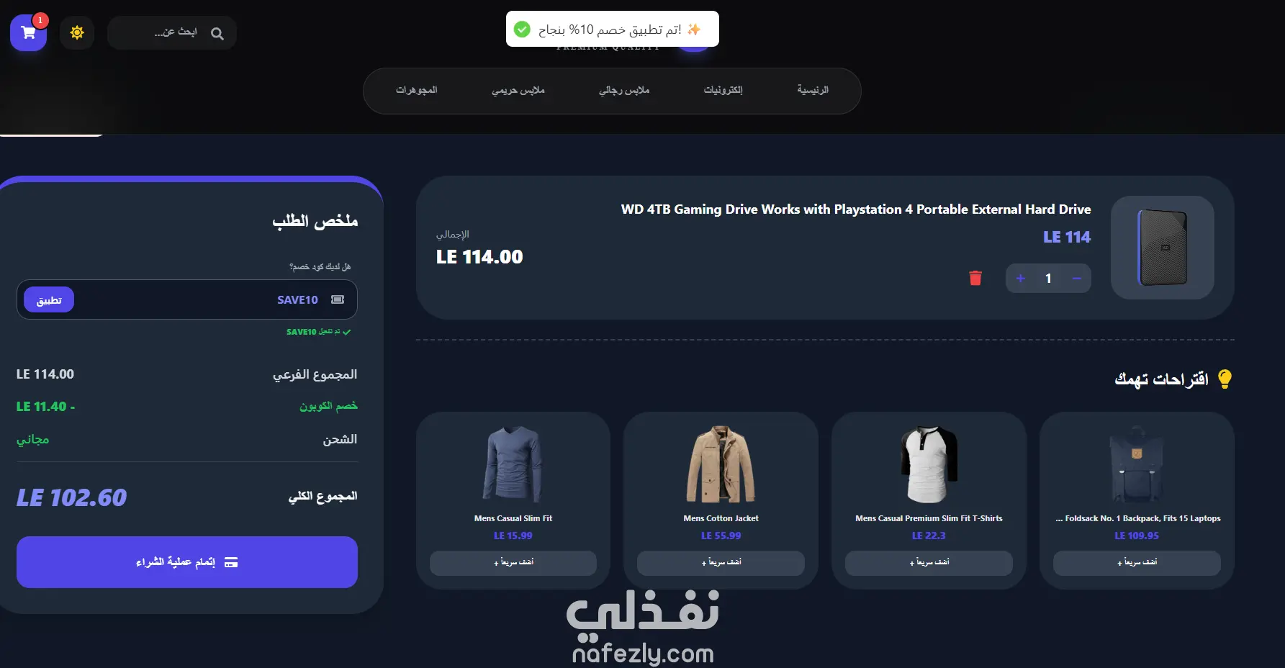Toggle the sun theme switch
The height and width of the screenshot is (668, 1285).
(x=77, y=32)
